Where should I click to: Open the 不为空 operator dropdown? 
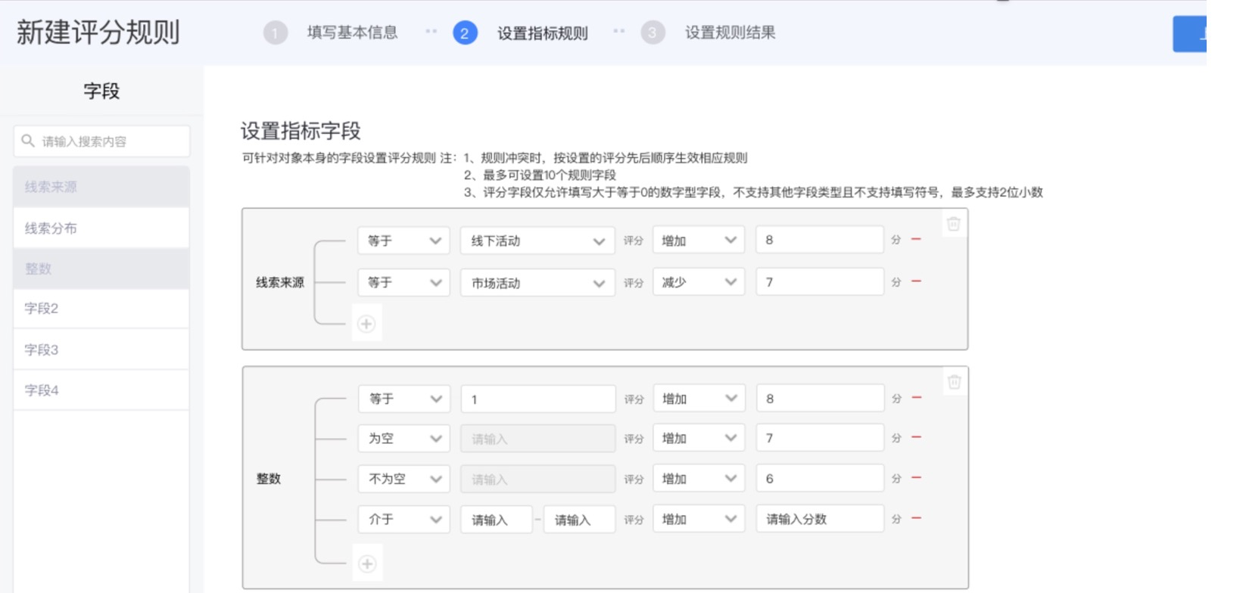tap(403, 479)
